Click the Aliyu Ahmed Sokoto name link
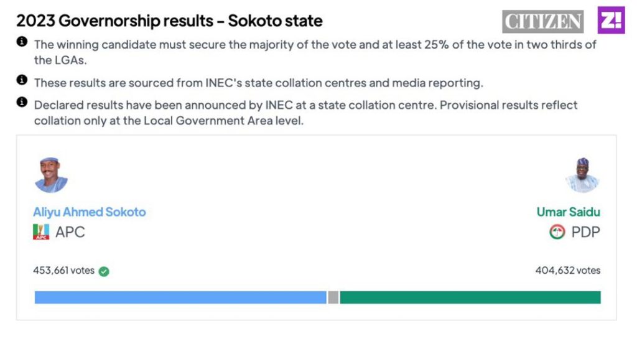637x346 pixels. point(90,212)
